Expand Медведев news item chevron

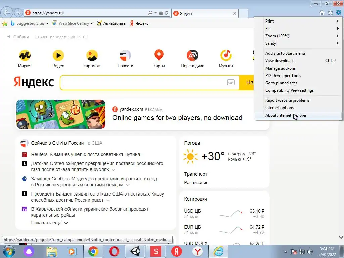point(127,185)
